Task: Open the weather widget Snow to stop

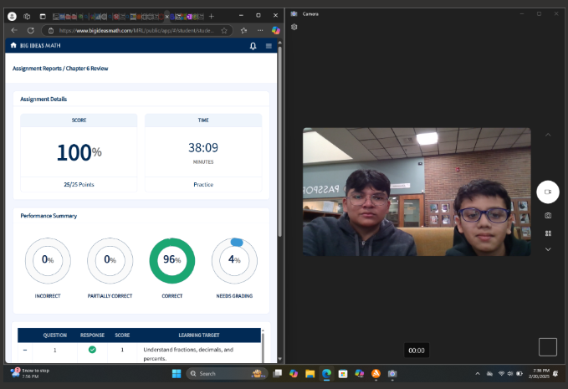Action: pyautogui.click(x=30, y=373)
